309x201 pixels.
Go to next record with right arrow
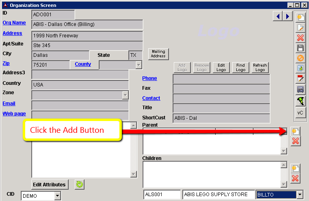click(287, 16)
